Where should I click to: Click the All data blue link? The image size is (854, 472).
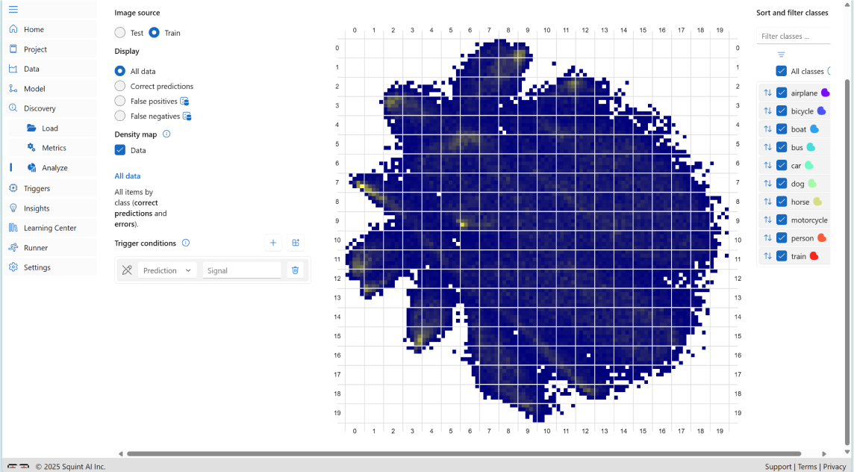pyautogui.click(x=128, y=176)
